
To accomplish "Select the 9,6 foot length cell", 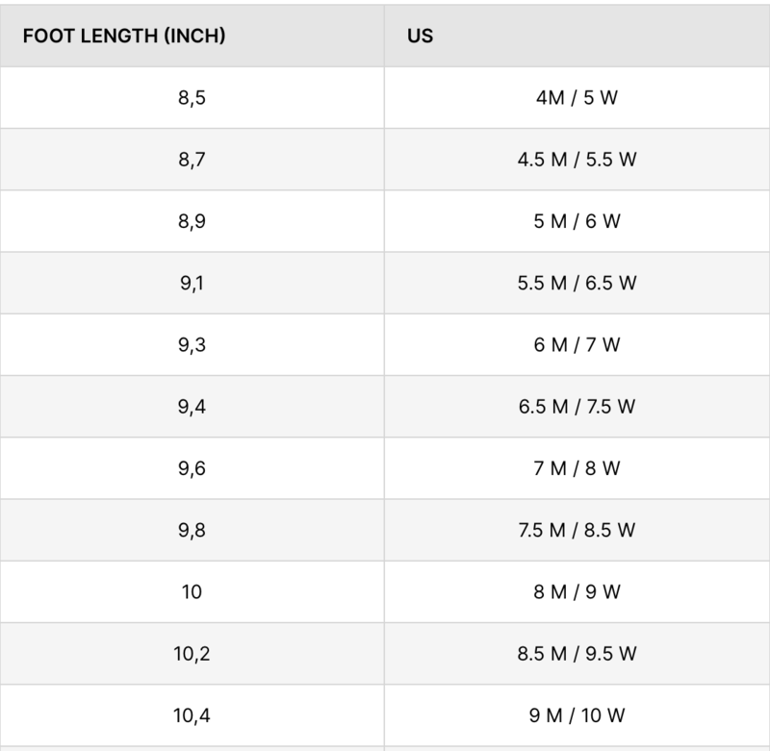I will [192, 468].
